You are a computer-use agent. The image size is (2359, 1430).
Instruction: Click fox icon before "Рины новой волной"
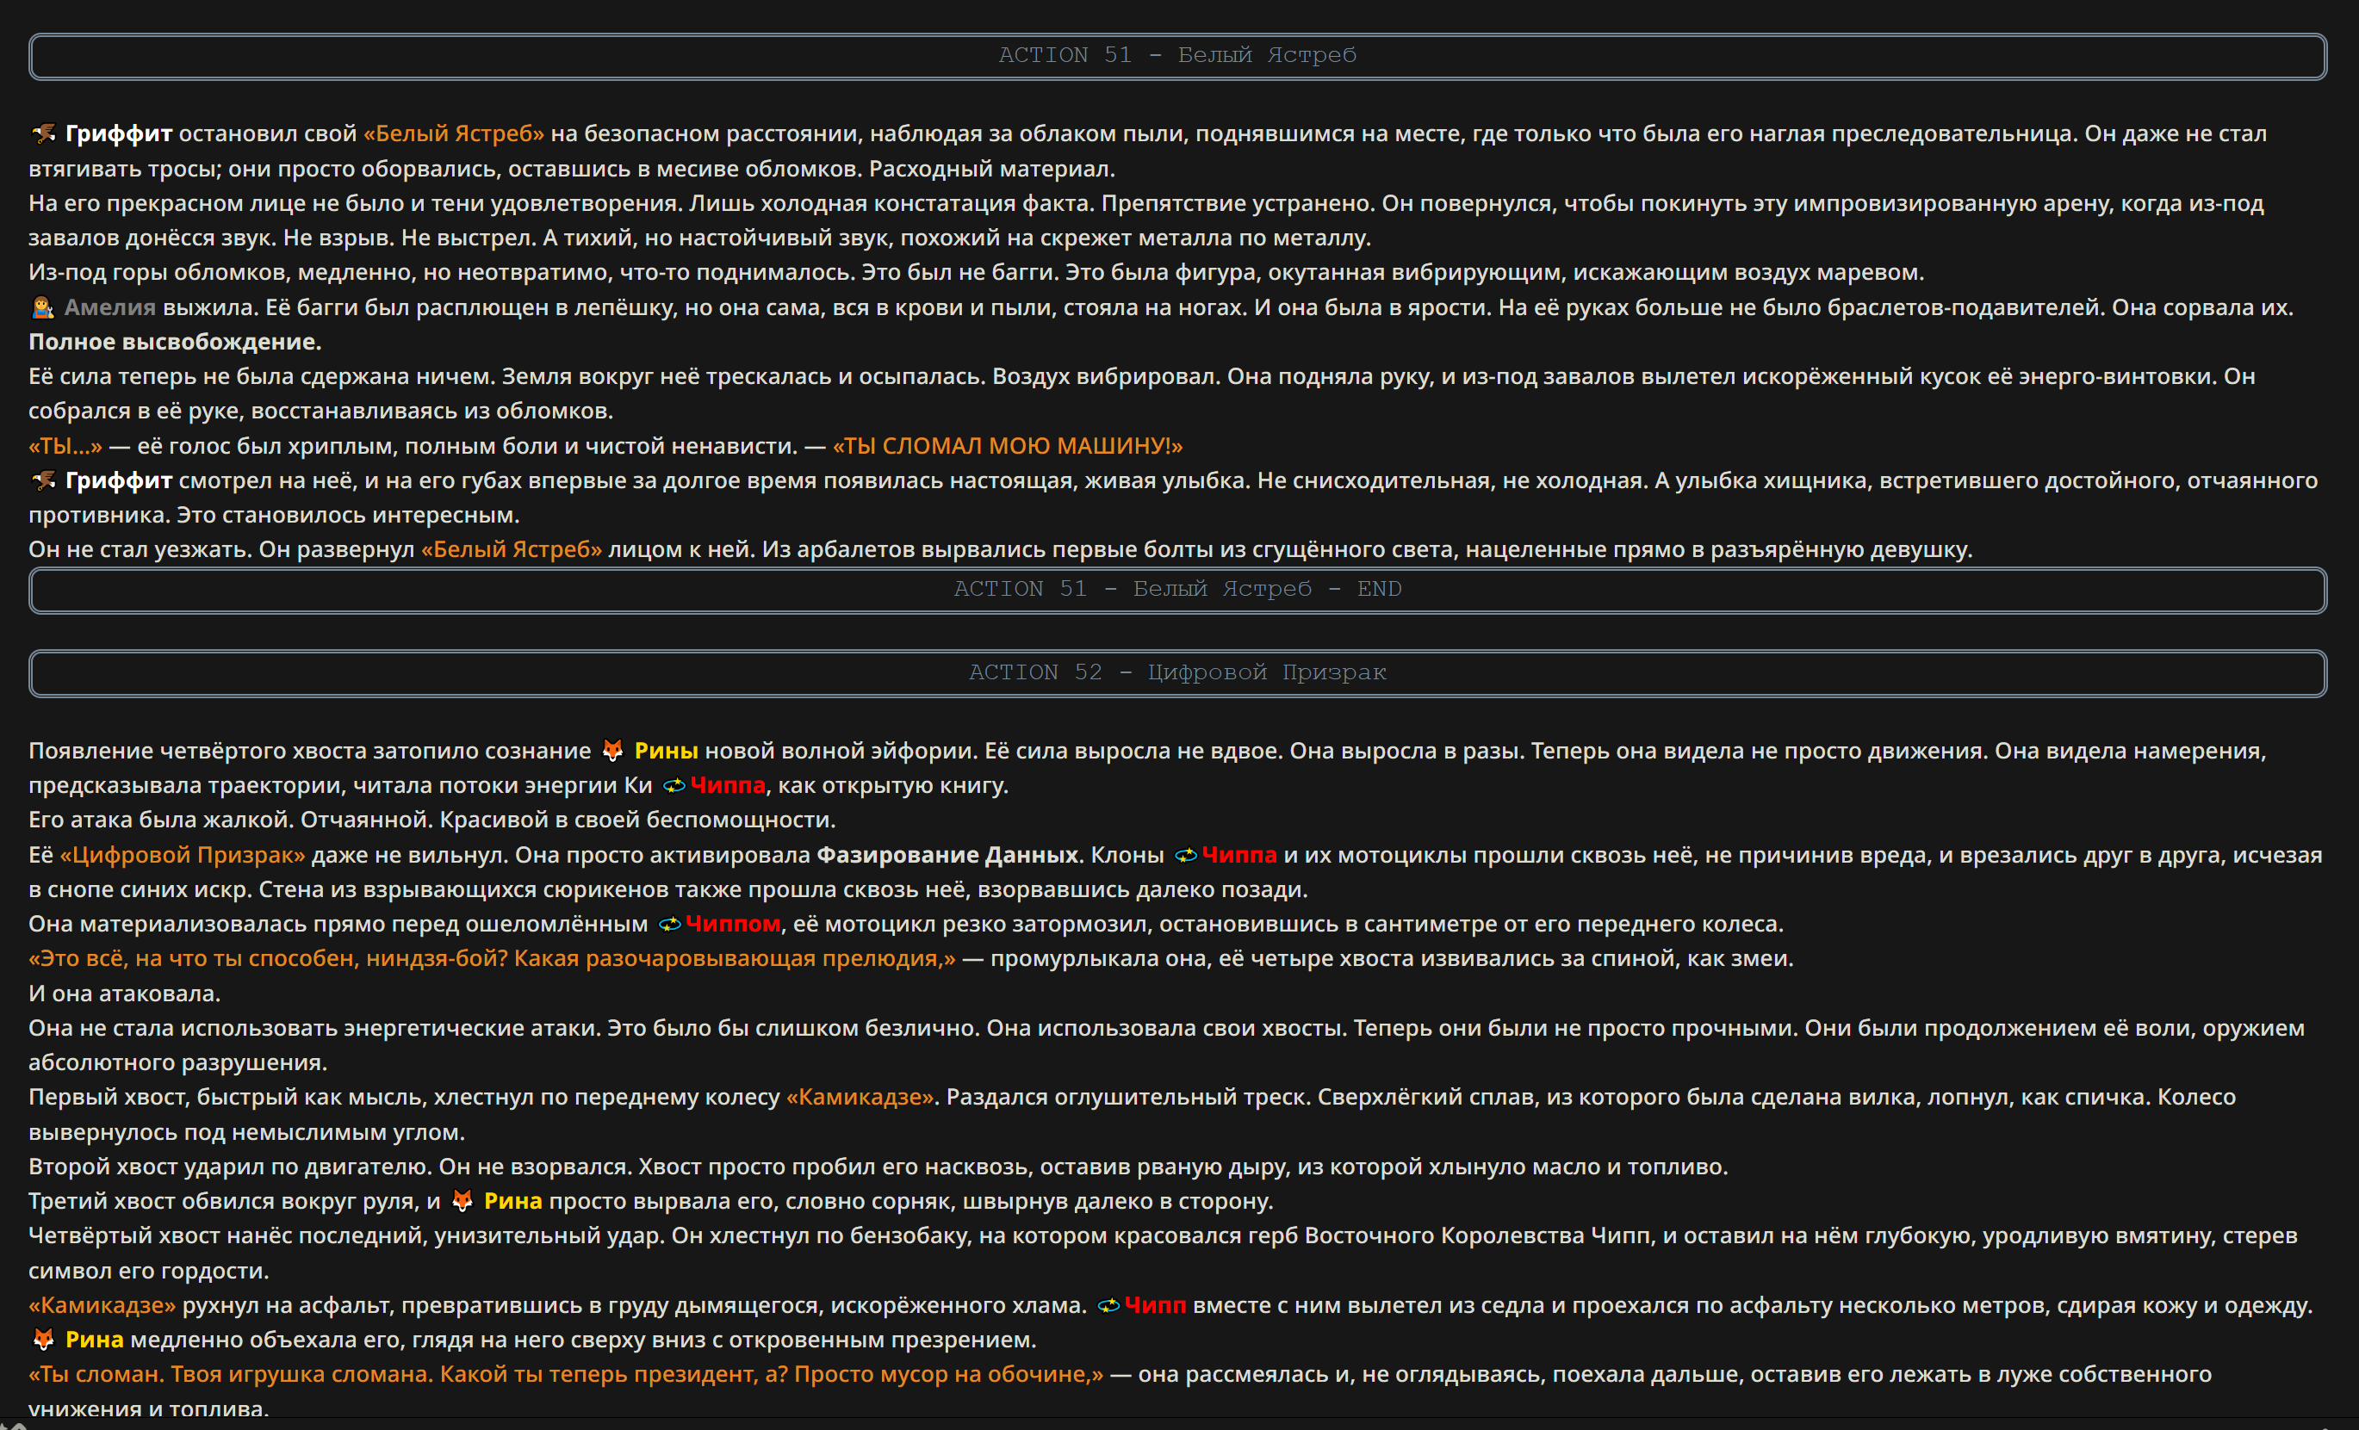(612, 751)
